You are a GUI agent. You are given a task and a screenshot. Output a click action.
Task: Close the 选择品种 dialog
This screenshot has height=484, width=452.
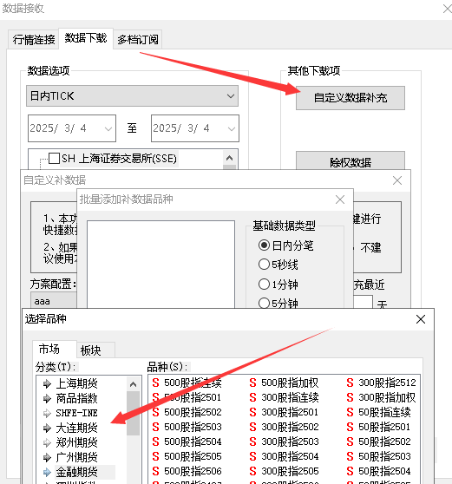pos(421,319)
